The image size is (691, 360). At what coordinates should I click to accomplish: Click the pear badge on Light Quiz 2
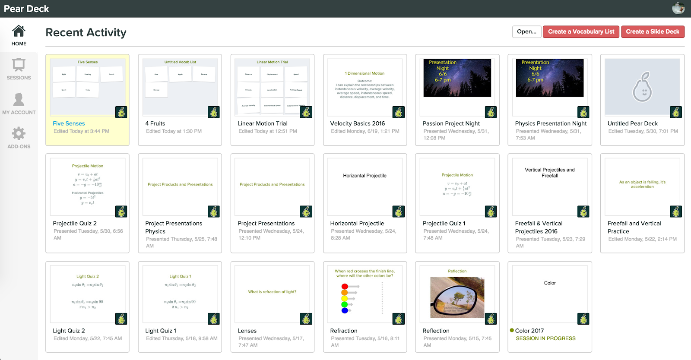(x=121, y=319)
